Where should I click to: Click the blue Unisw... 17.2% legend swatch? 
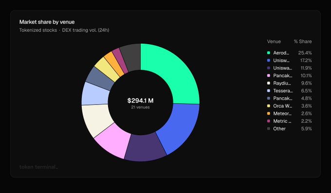coord(269,60)
